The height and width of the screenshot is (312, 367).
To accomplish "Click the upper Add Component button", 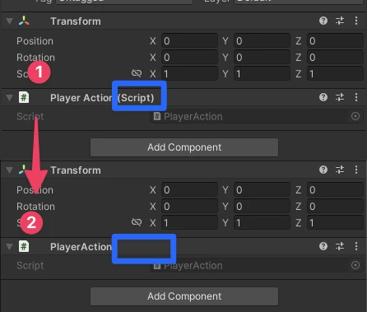I will pos(184,147).
